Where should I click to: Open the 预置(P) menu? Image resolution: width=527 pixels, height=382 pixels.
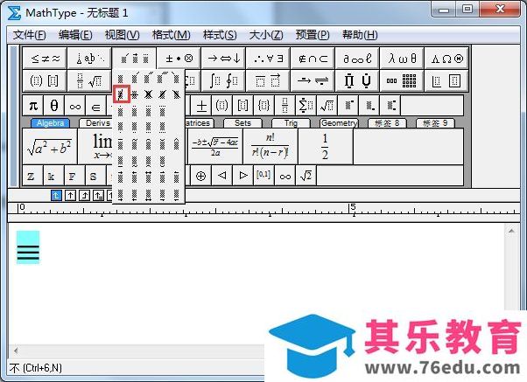[313, 35]
